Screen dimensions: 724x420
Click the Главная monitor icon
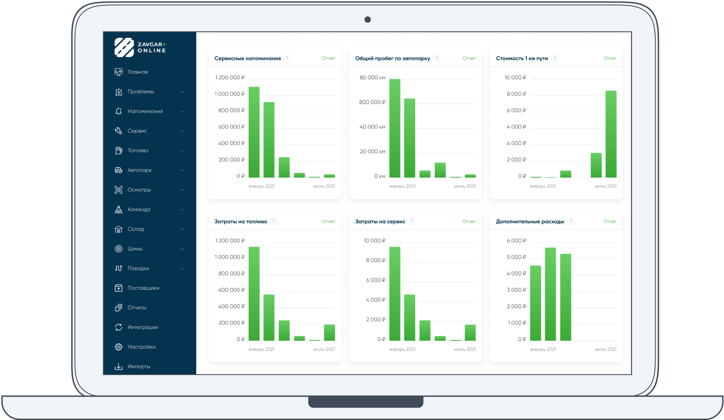[x=119, y=72]
